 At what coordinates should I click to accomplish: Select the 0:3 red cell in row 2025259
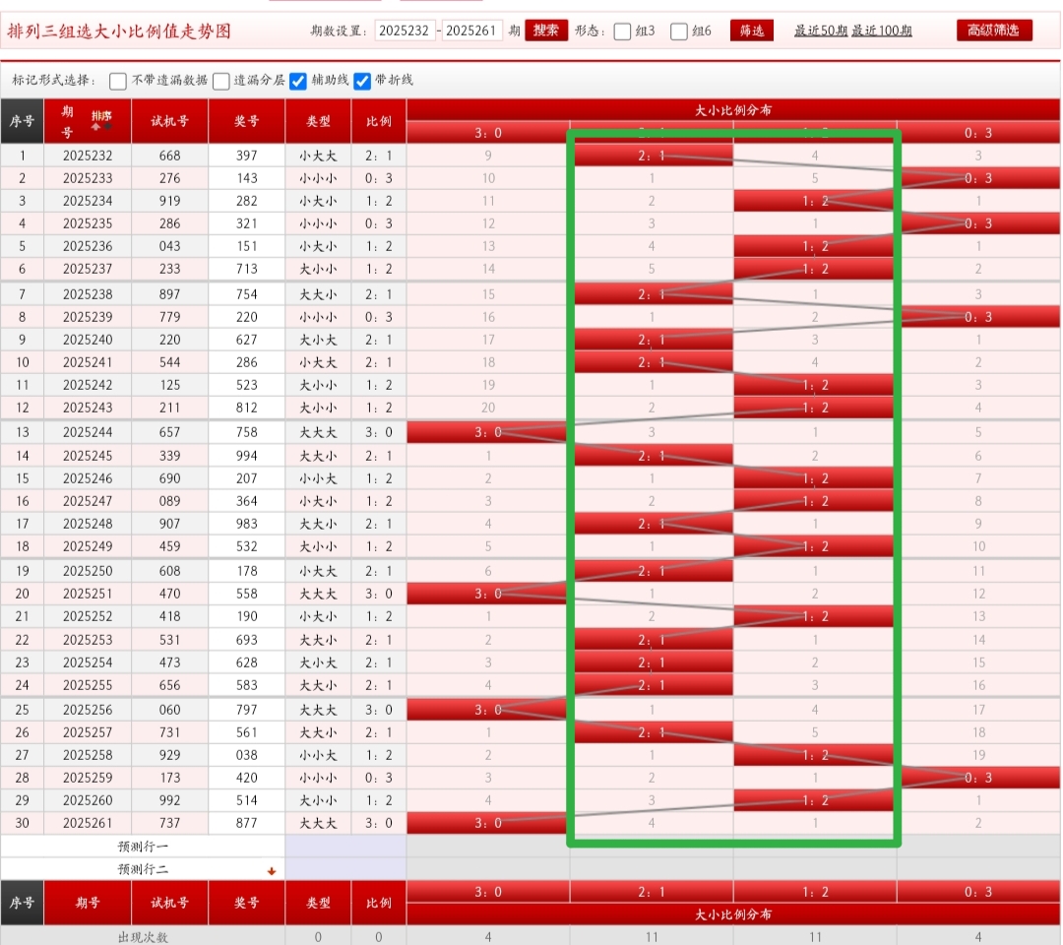pos(977,778)
